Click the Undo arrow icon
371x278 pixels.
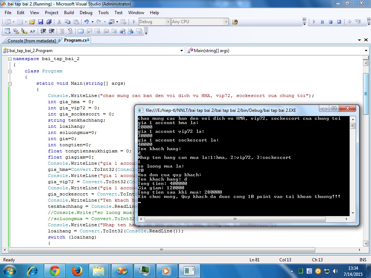(x=87, y=22)
